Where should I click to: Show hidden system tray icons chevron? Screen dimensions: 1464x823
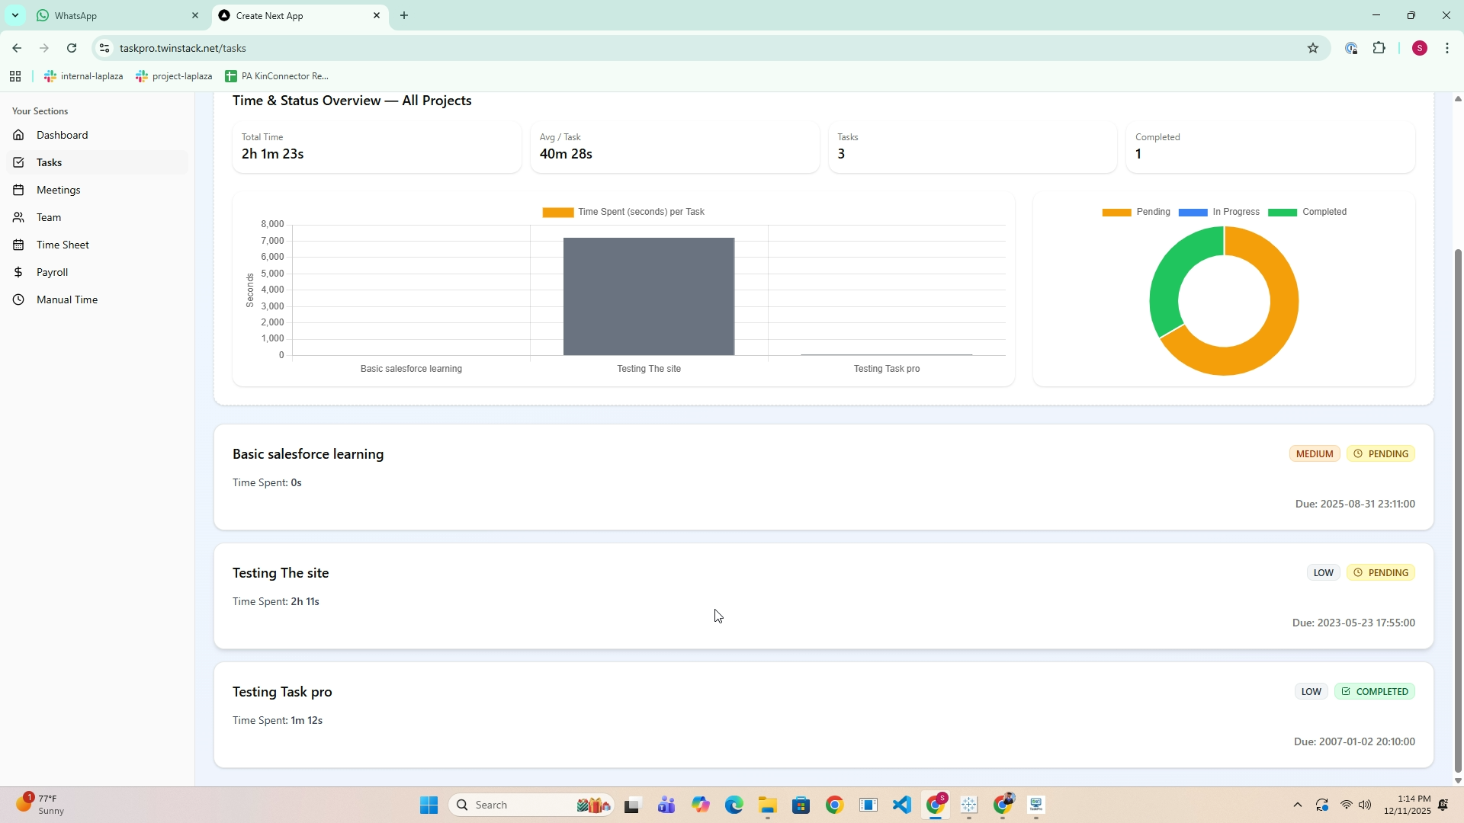point(1298,805)
